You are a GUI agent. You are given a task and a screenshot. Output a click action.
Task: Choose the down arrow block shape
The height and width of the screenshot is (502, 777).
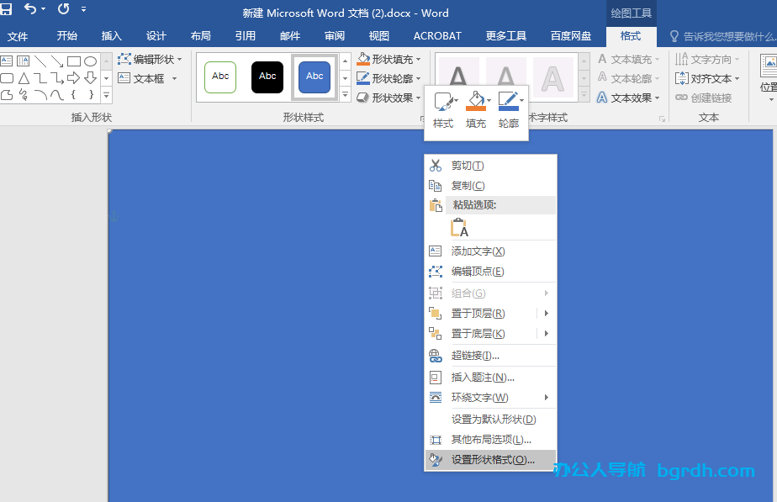point(90,78)
